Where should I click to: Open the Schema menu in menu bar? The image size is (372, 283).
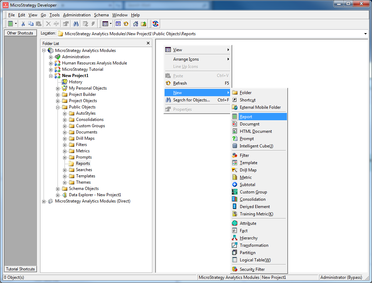coord(101,15)
